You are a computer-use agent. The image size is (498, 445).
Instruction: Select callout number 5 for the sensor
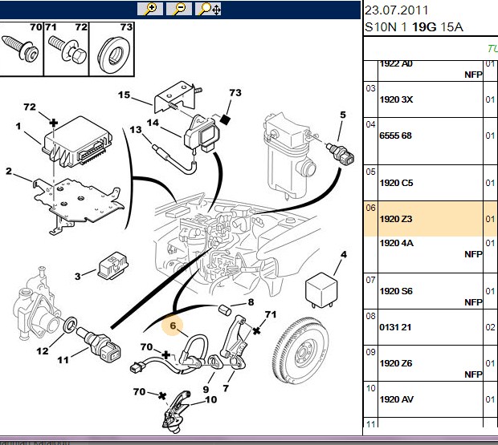point(343,115)
